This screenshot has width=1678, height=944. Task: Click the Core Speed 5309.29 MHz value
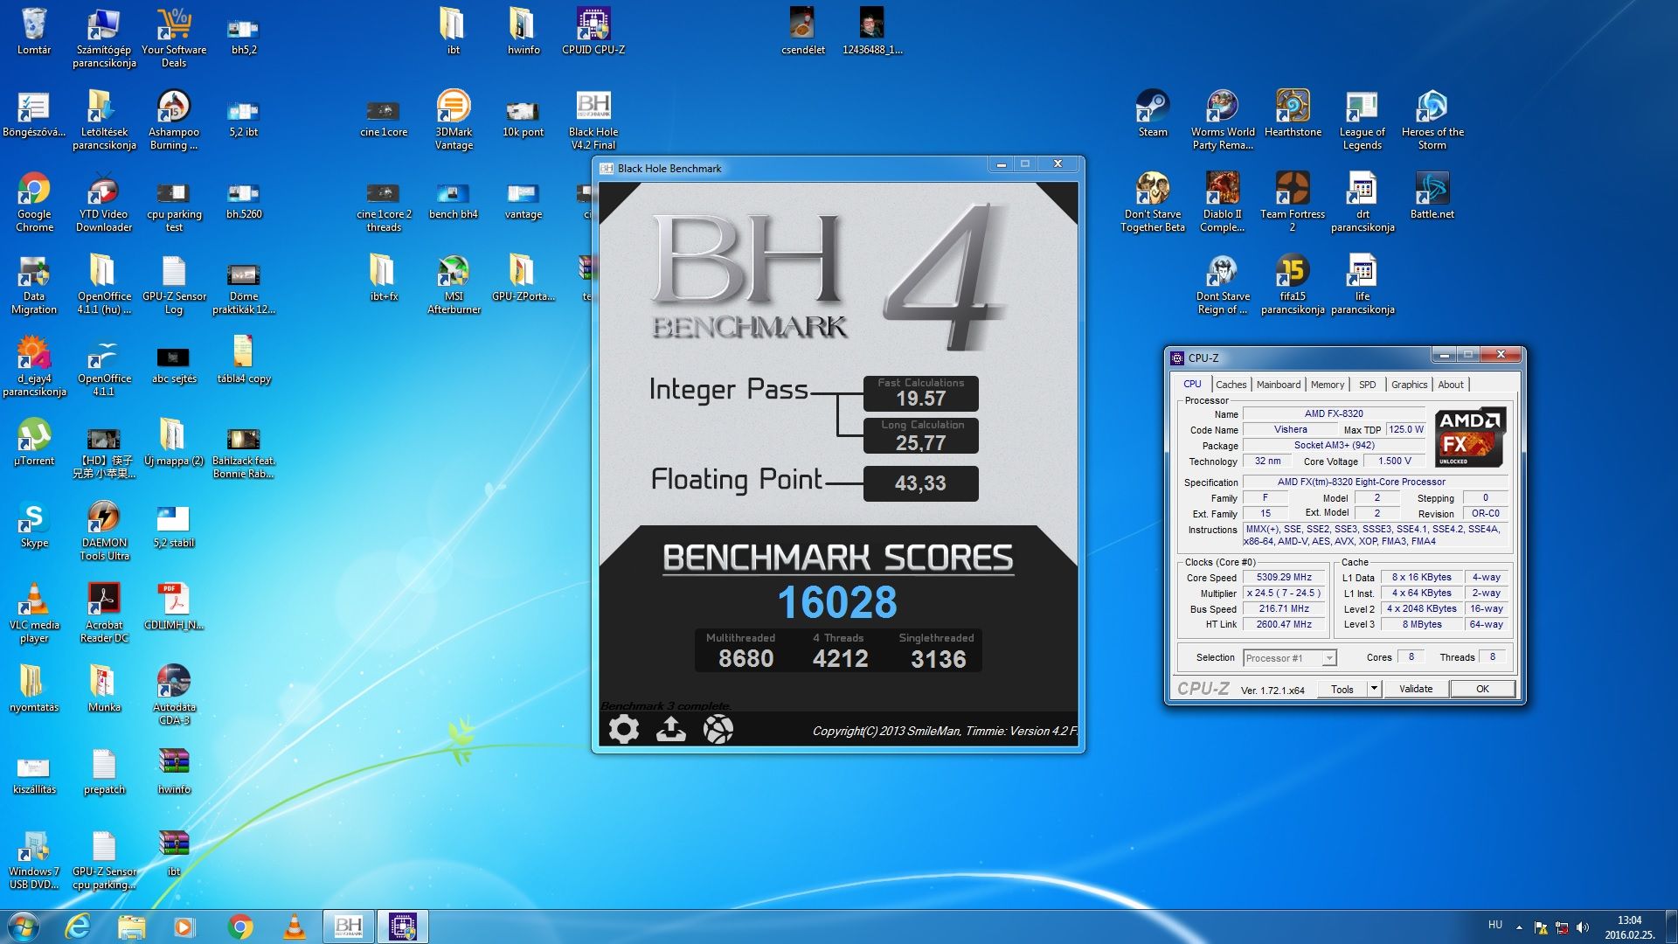coord(1284,577)
